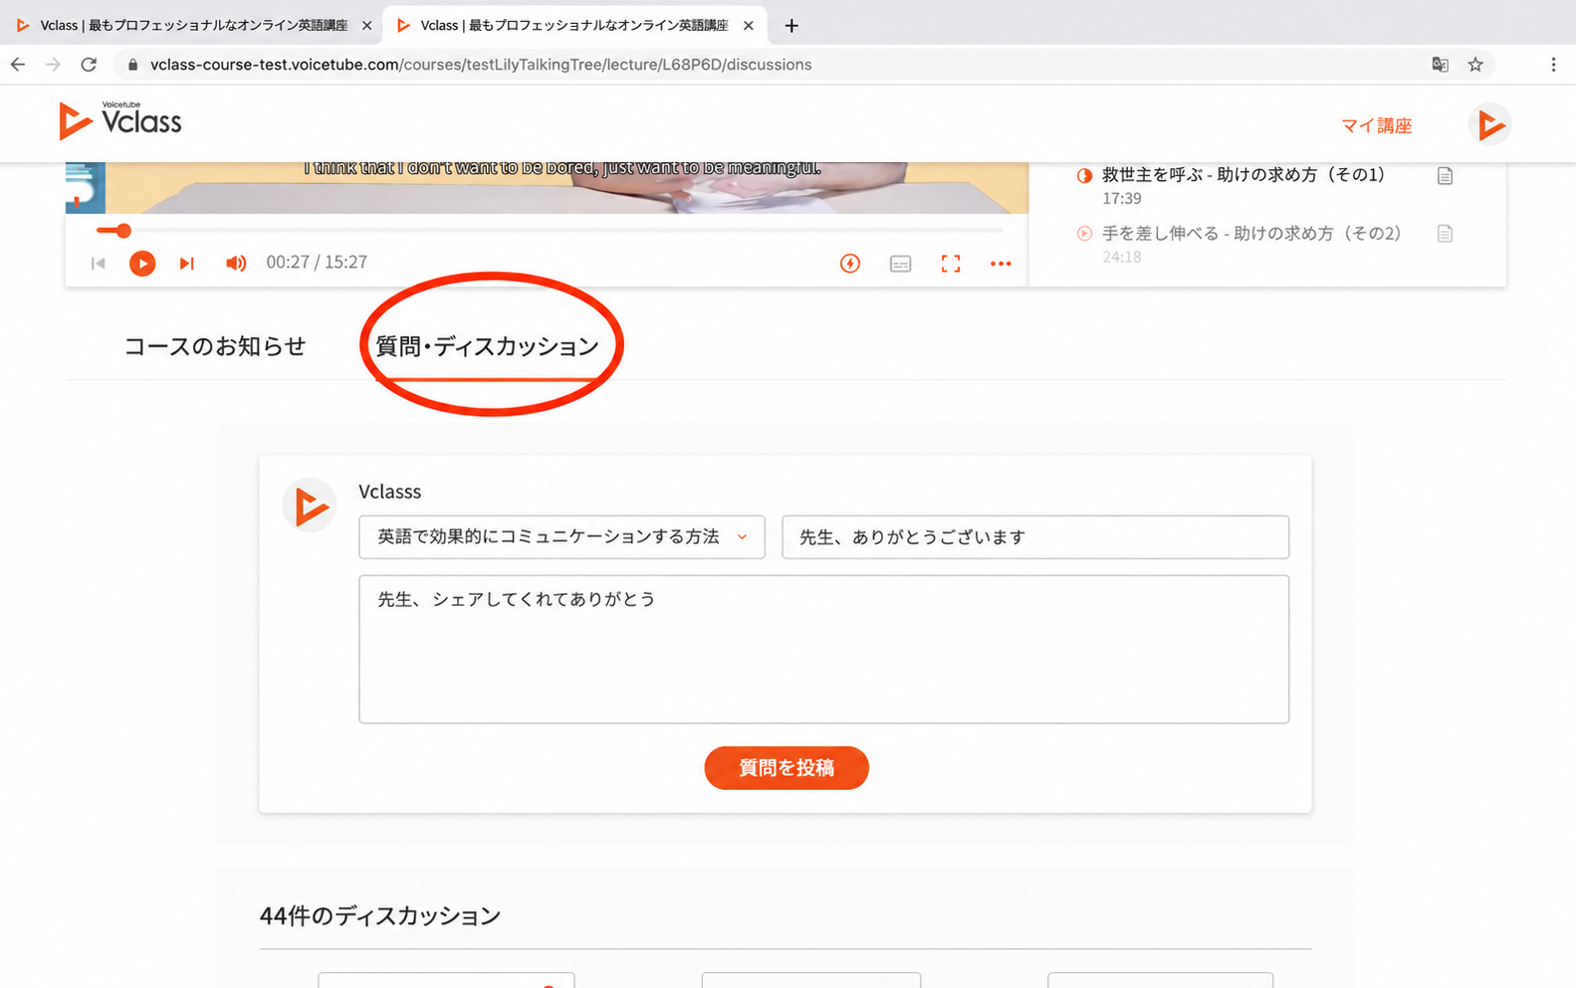Enter fullscreen video mode
The image size is (1576, 988).
[951, 264]
